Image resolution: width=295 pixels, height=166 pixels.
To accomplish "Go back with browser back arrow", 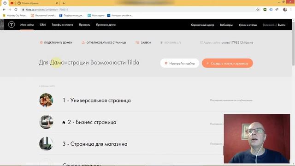I will tap(4, 10).
